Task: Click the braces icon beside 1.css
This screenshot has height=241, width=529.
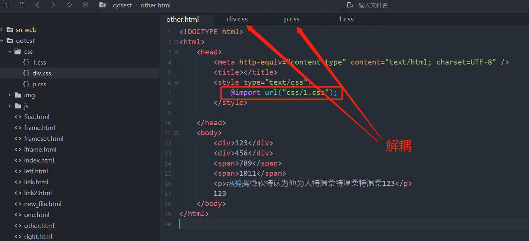Action: tap(26, 63)
